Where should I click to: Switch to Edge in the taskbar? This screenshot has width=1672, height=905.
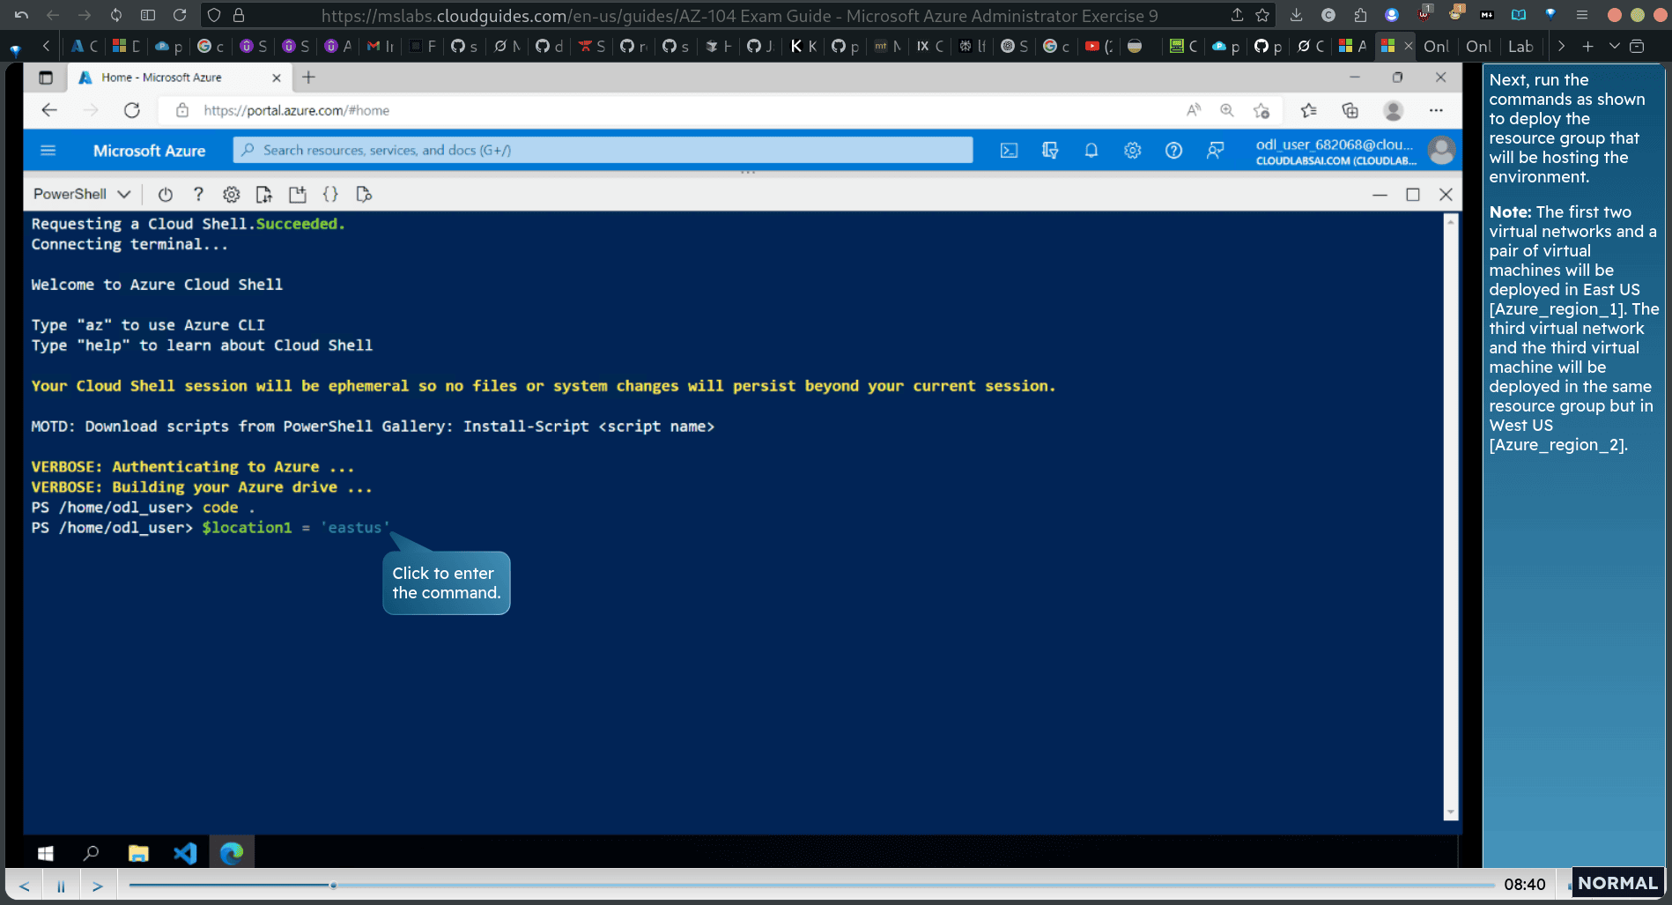(232, 853)
